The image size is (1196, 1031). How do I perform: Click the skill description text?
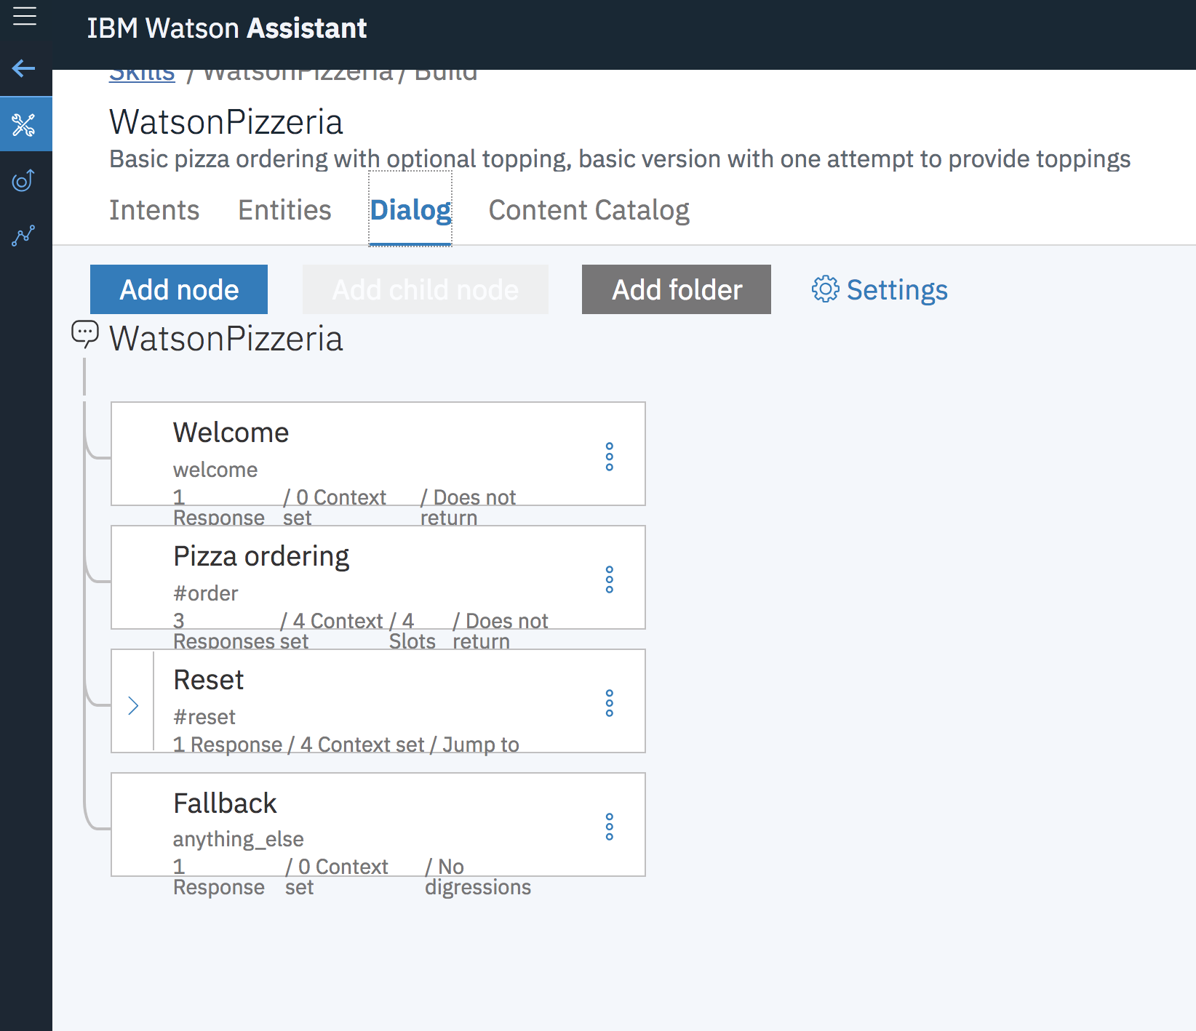pyautogui.click(x=620, y=159)
